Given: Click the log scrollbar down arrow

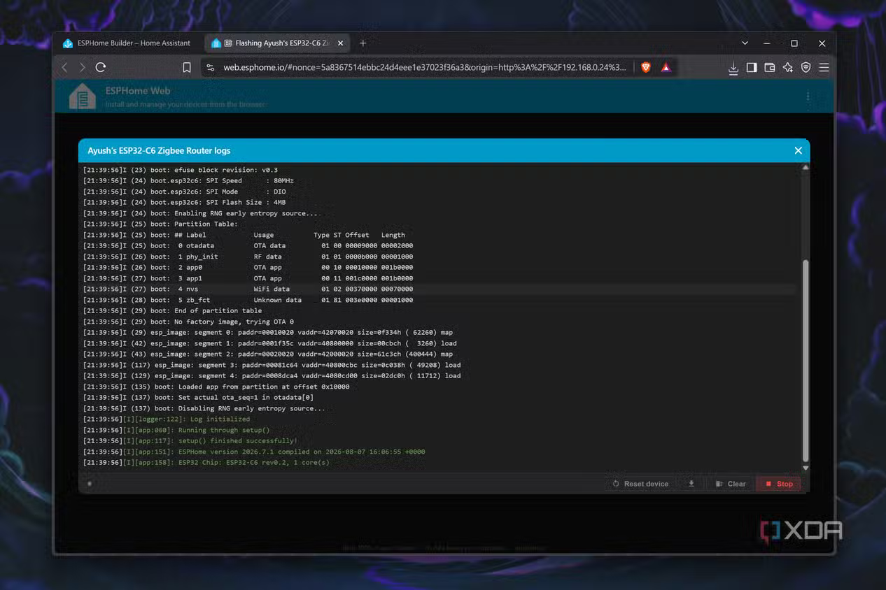Looking at the screenshot, I should pos(806,468).
